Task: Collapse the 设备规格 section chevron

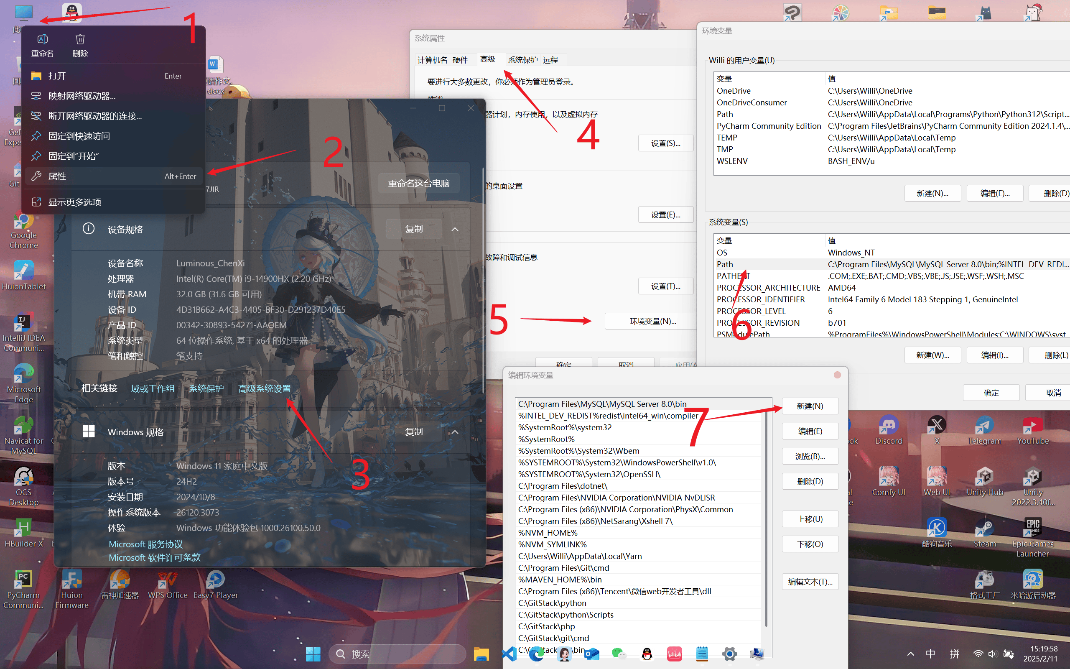Action: pos(454,229)
